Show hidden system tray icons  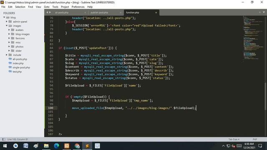(x=223, y=146)
